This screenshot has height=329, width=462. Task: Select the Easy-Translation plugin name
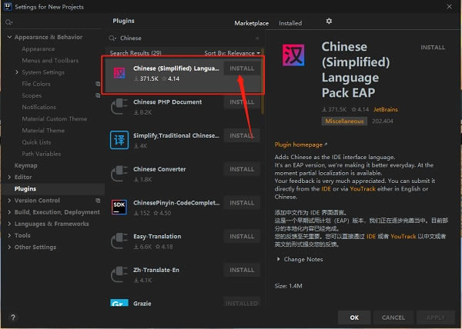[157, 237]
